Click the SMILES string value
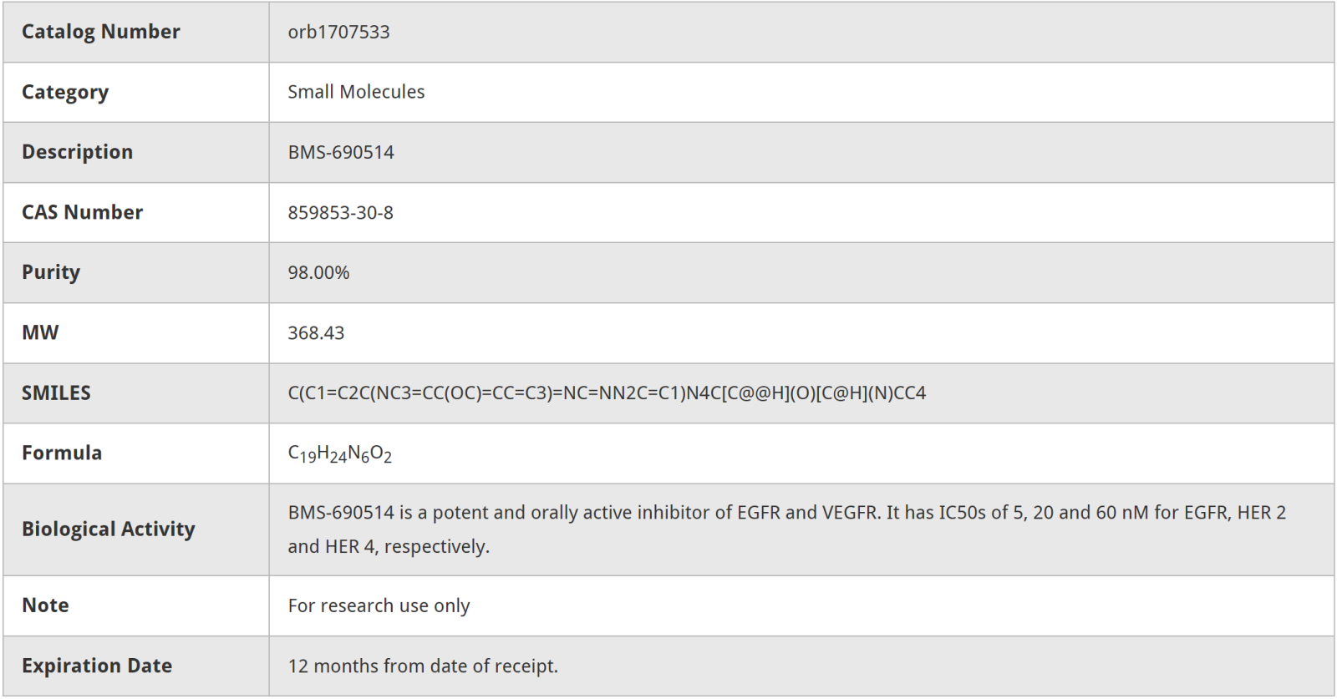 pos(607,393)
